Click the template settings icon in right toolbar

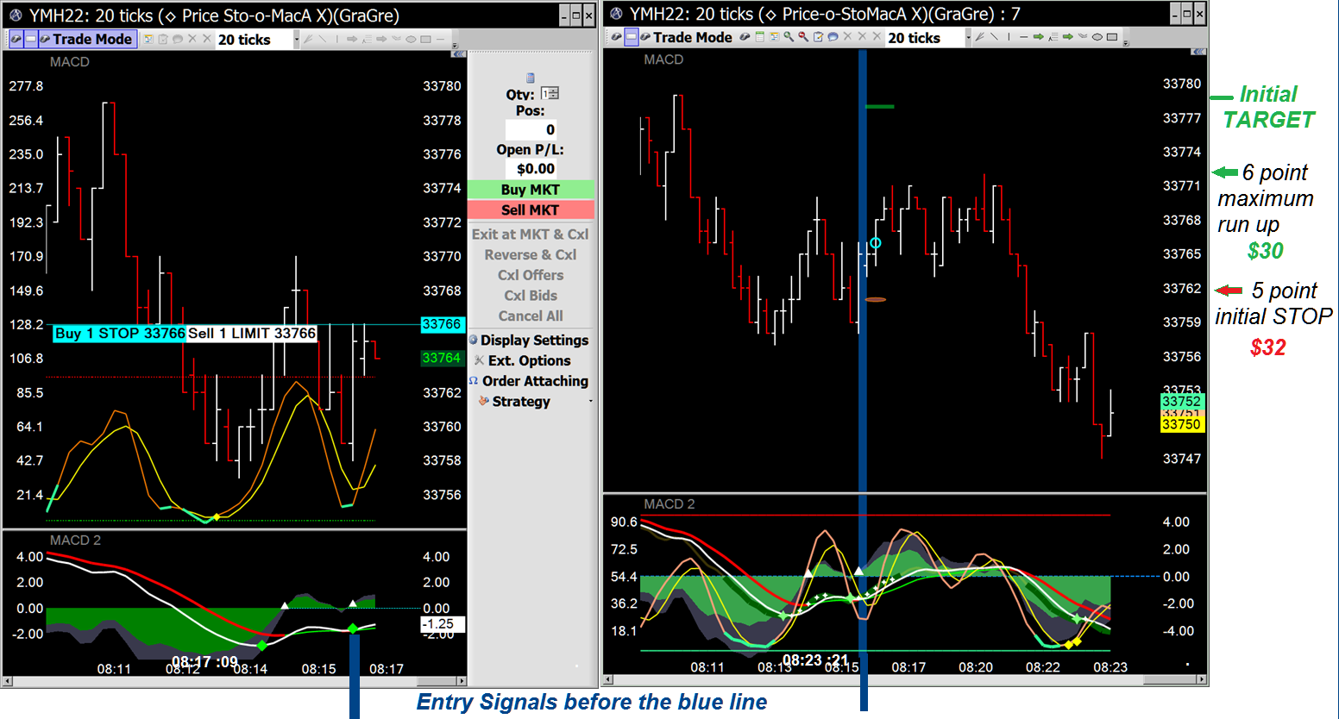coord(774,37)
